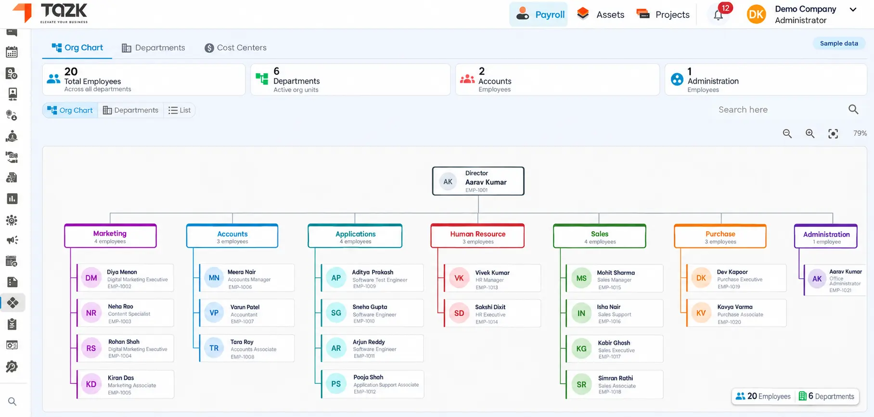The height and width of the screenshot is (417, 874).
Task: Open Meera Nair employee card
Action: click(246, 278)
